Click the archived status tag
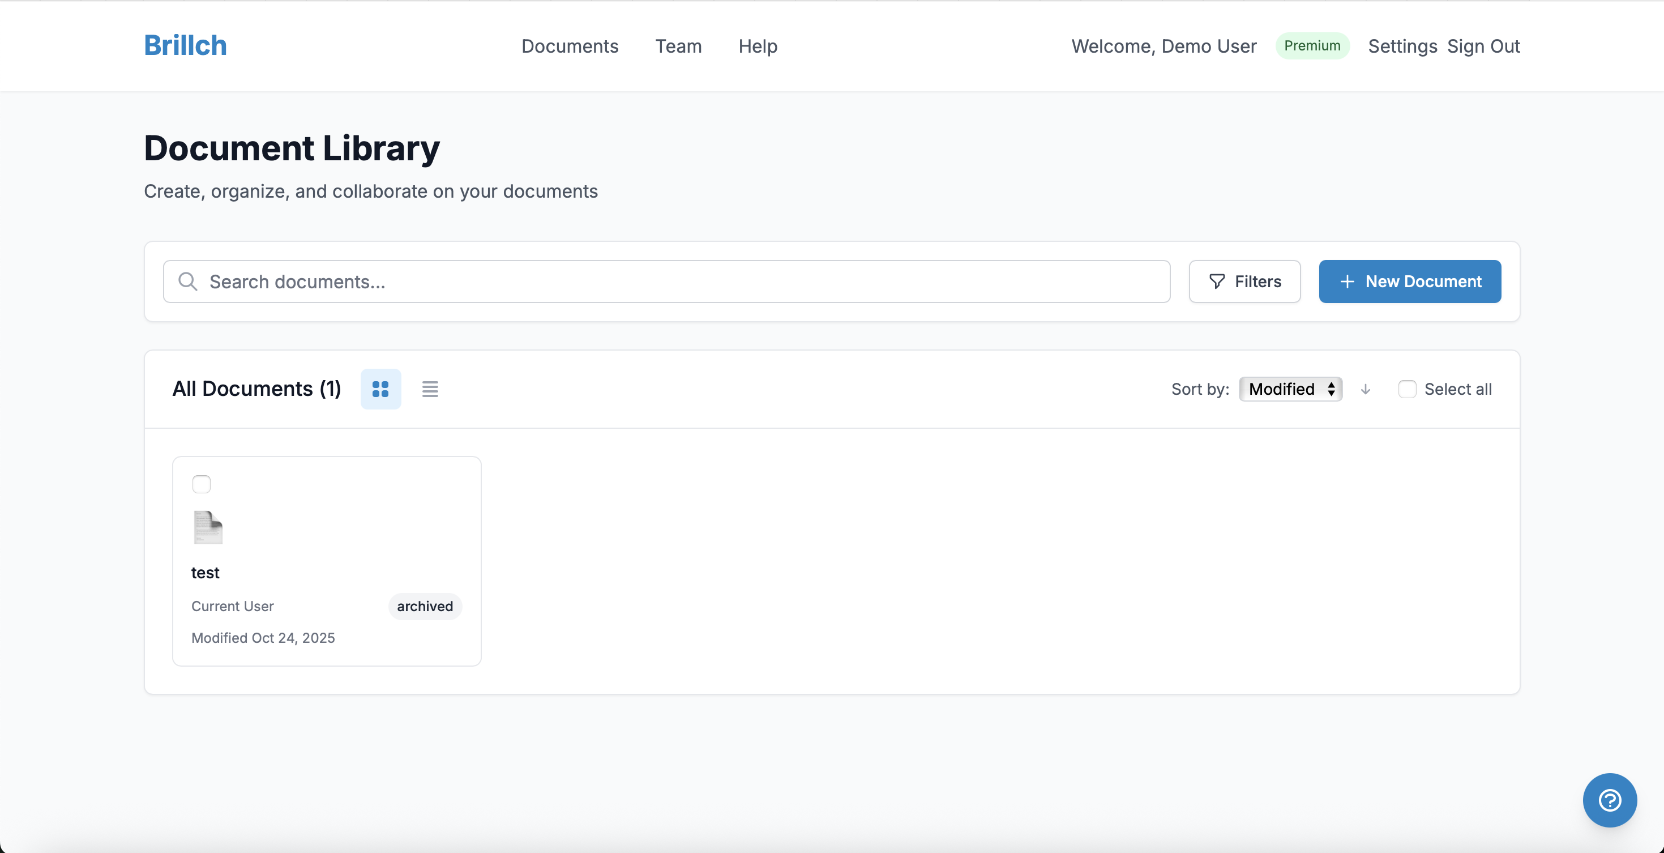1664x853 pixels. pyautogui.click(x=425, y=606)
